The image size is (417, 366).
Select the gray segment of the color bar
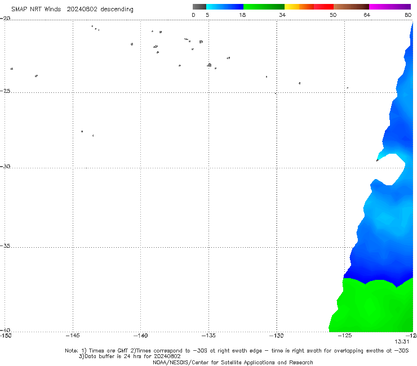(x=199, y=7)
